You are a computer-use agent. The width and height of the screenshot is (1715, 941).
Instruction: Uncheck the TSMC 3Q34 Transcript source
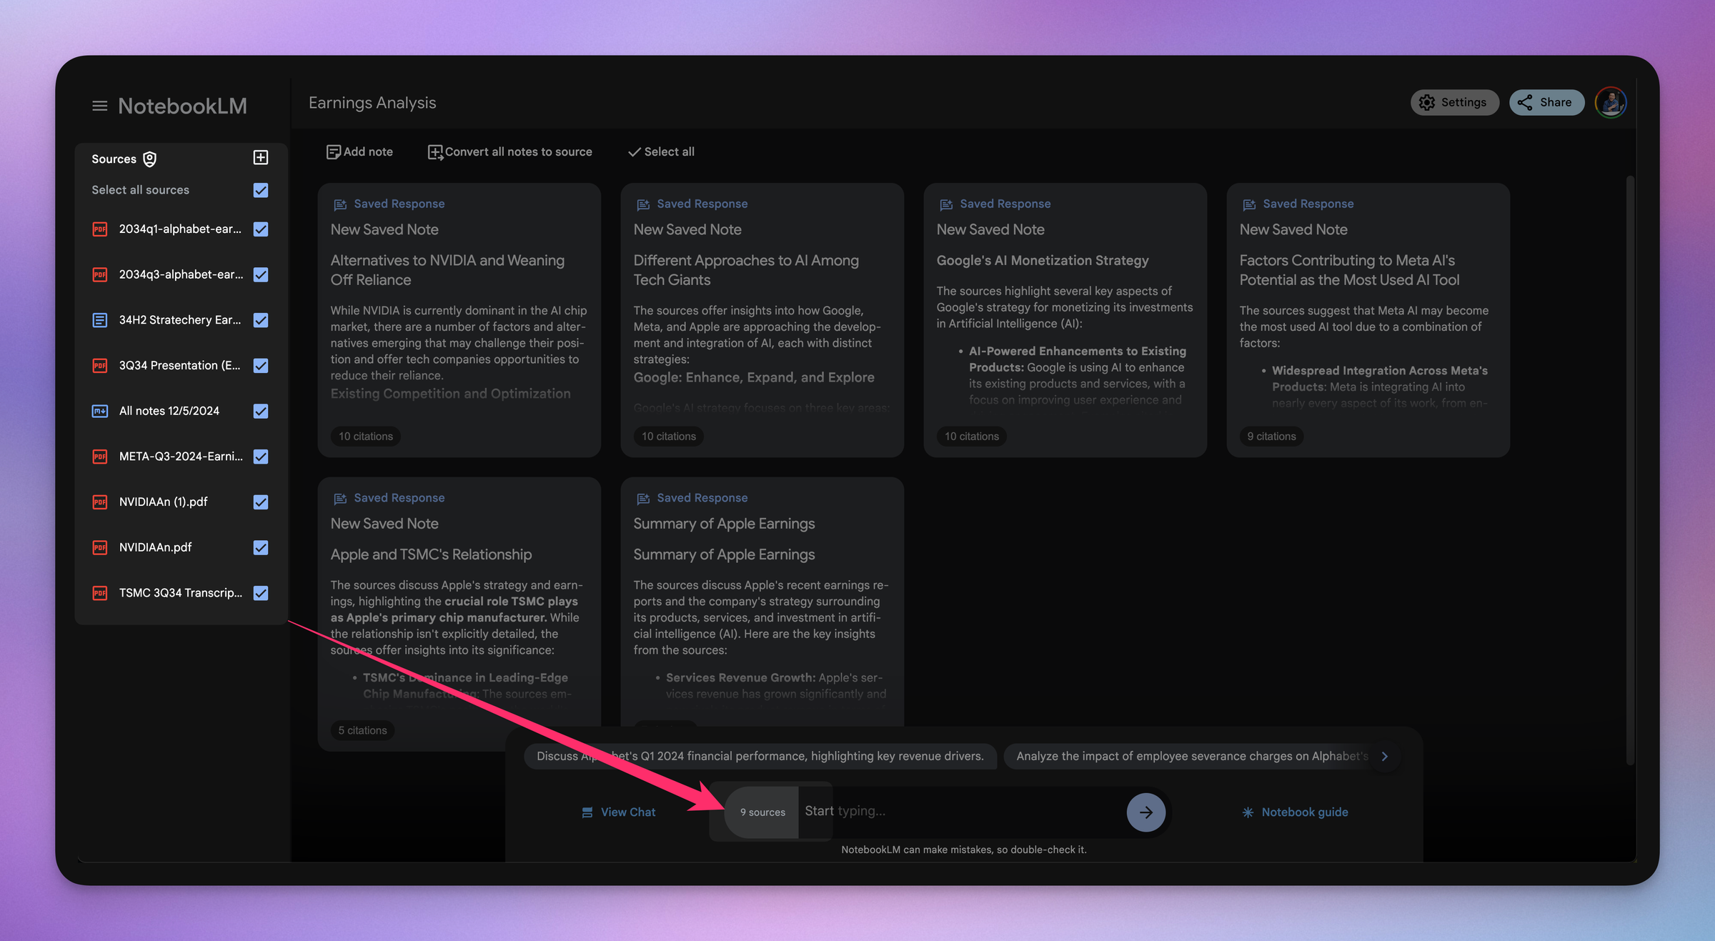tap(260, 592)
